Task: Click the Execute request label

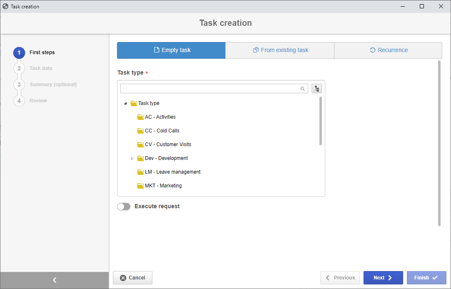Action: tap(157, 207)
